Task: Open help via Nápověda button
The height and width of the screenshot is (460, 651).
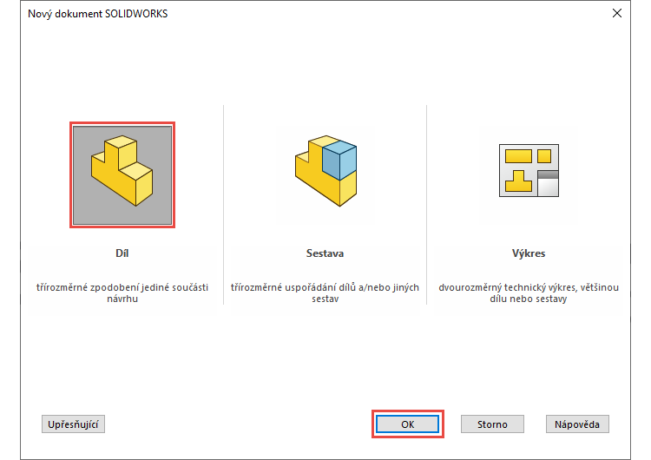Action: (577, 424)
